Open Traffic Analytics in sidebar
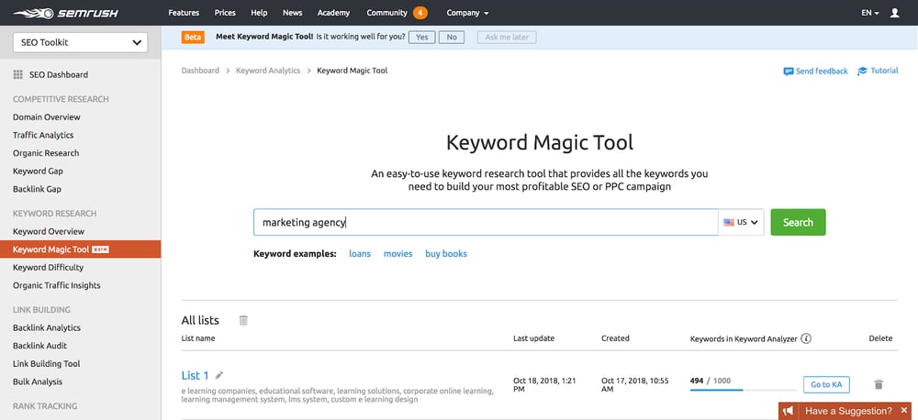Viewport: 918px width, 420px height. click(x=43, y=135)
